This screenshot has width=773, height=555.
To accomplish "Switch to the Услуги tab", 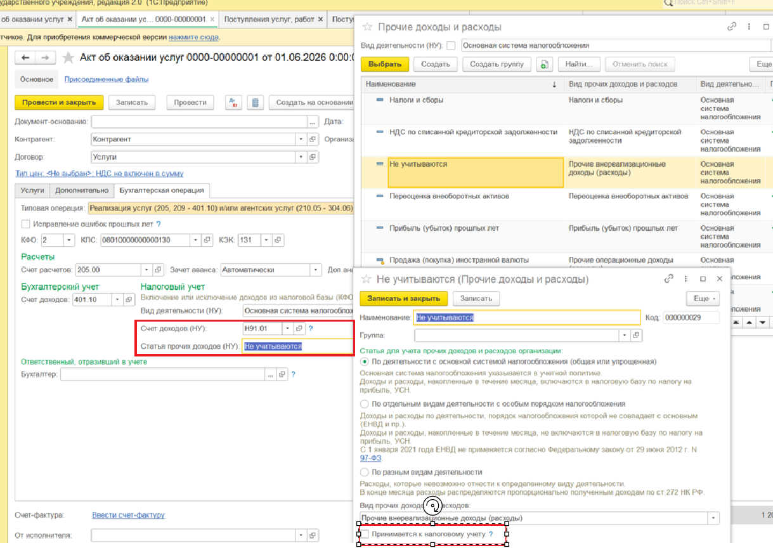I will (32, 190).
